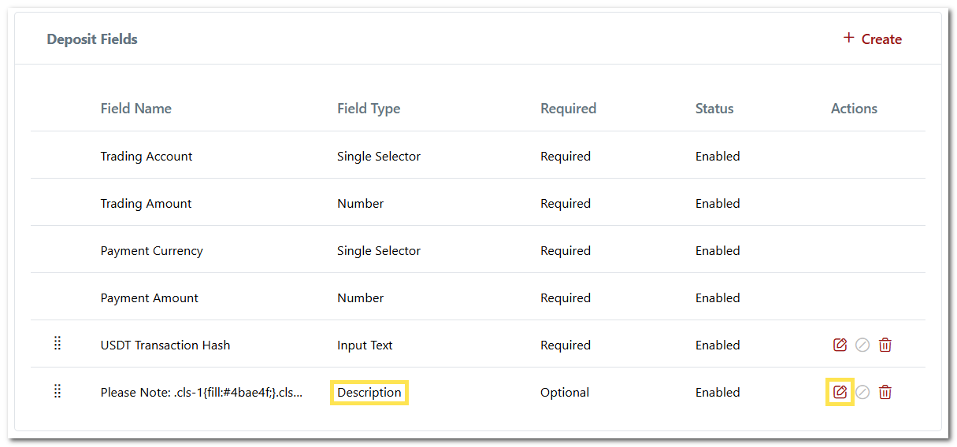Image resolution: width=957 pixels, height=447 pixels.
Task: Edit the Please Note description field
Action: (x=840, y=392)
